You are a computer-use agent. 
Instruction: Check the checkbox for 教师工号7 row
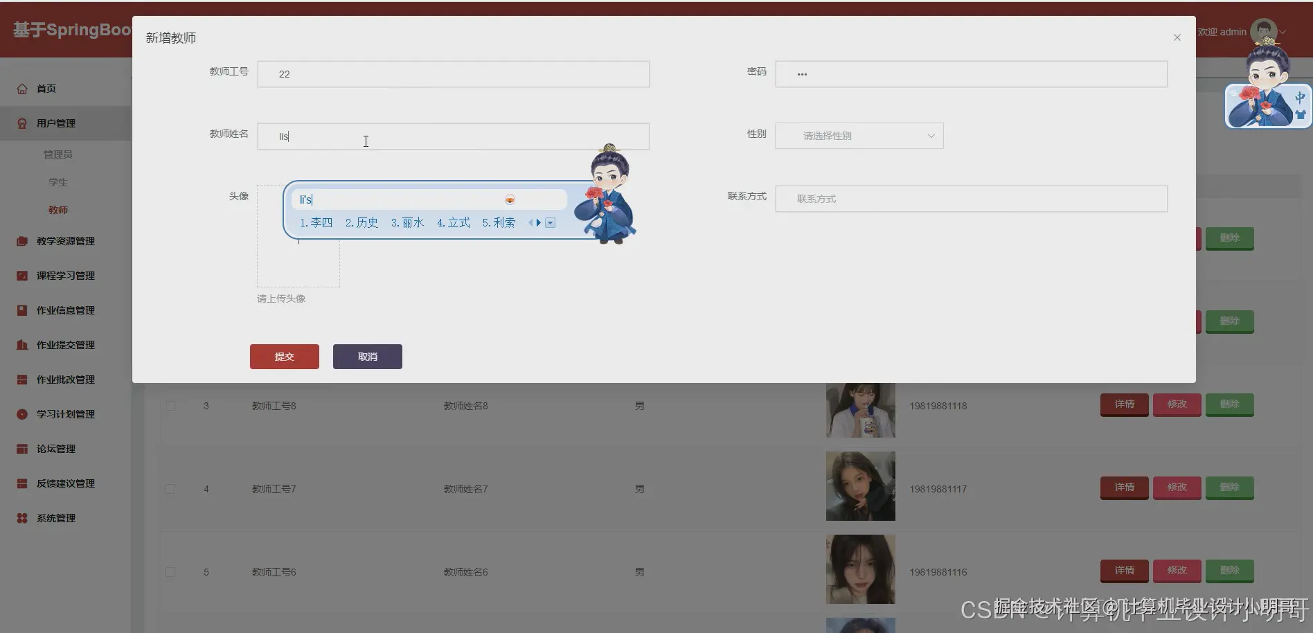170,489
